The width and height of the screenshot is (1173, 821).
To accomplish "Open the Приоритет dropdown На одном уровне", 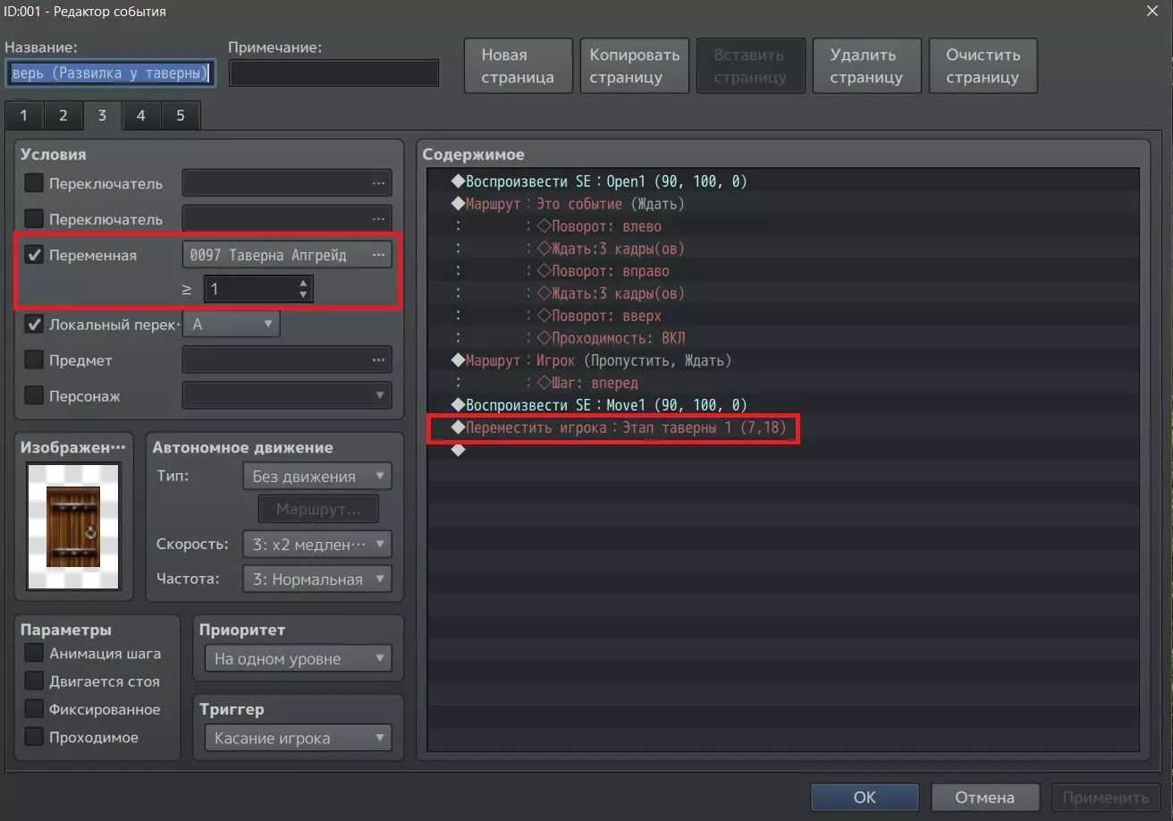I will point(299,659).
